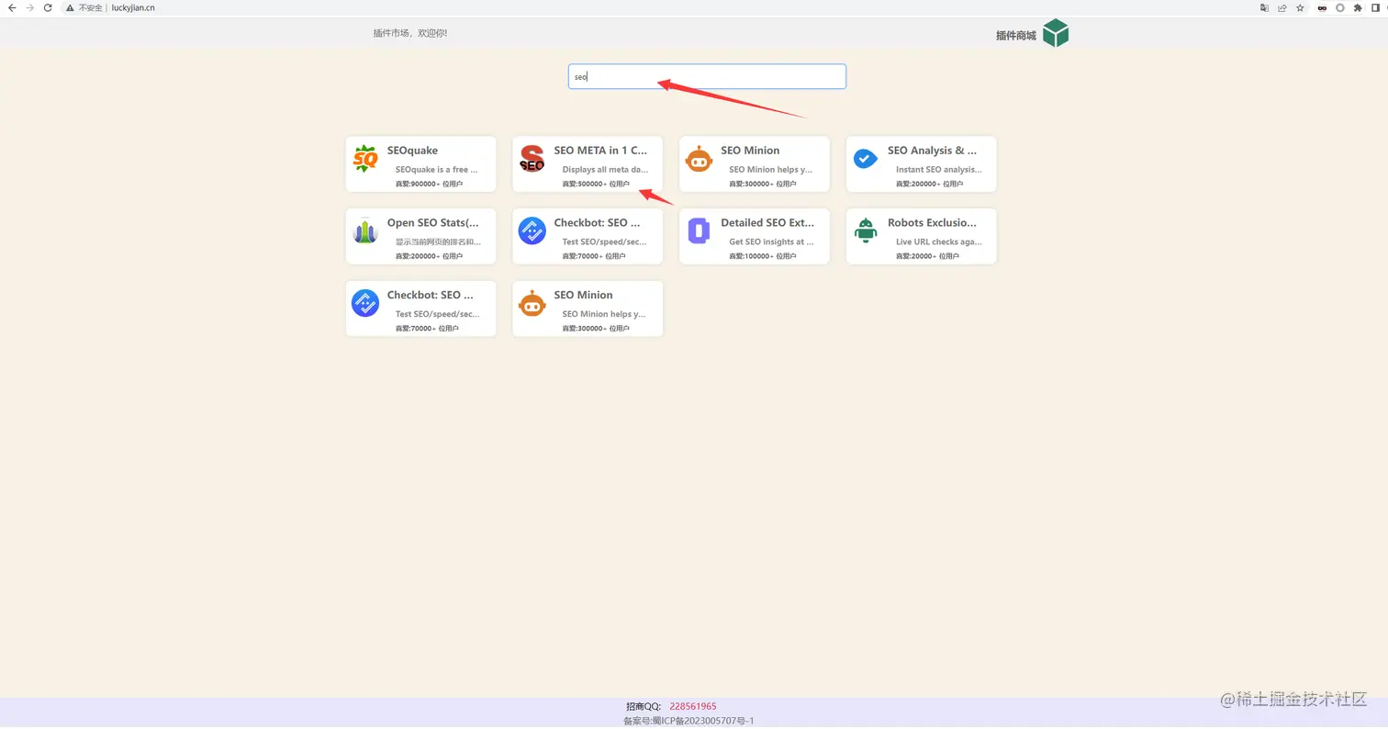Click the Open SEO Stats icon
The width and height of the screenshot is (1388, 729).
click(365, 231)
